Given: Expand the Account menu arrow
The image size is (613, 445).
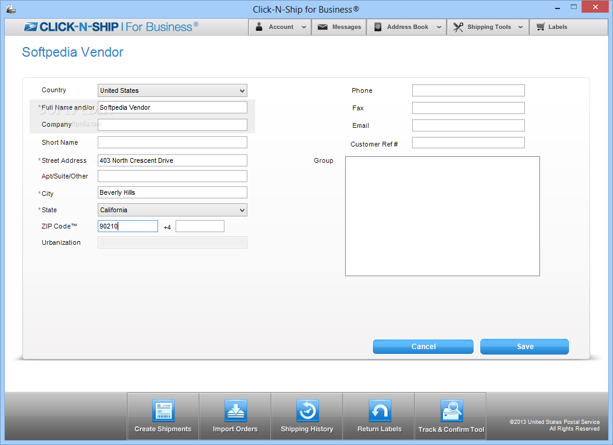Looking at the screenshot, I should (x=303, y=27).
